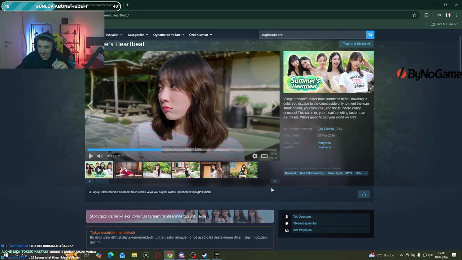This screenshot has width=462, height=260.
Task: Expand Özel Kısımlar dropdown
Action: pyautogui.click(x=201, y=35)
